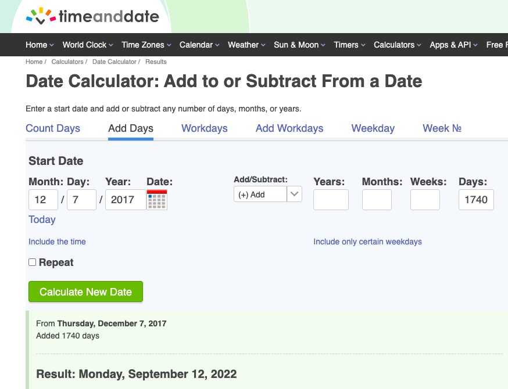
Task: Focus the Weeks to add field
Action: (x=425, y=200)
